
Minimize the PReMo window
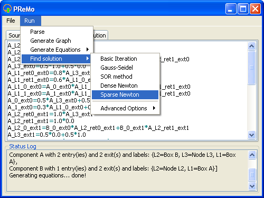coord(231,8)
